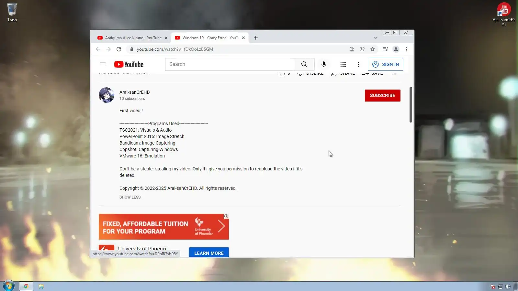This screenshot has width=518, height=291.
Task: Click the Chrome taskbar button
Action: 26,286
